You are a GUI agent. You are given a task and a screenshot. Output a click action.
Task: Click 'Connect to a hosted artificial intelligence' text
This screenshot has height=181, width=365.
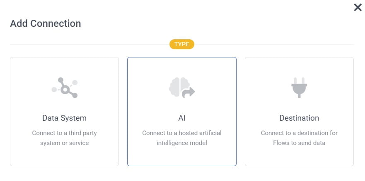[182, 138]
